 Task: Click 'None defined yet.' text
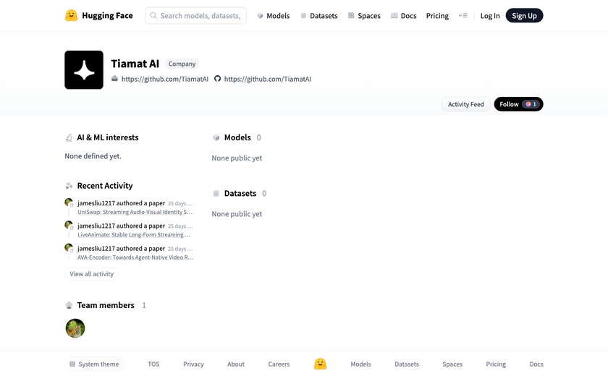pyautogui.click(x=93, y=156)
